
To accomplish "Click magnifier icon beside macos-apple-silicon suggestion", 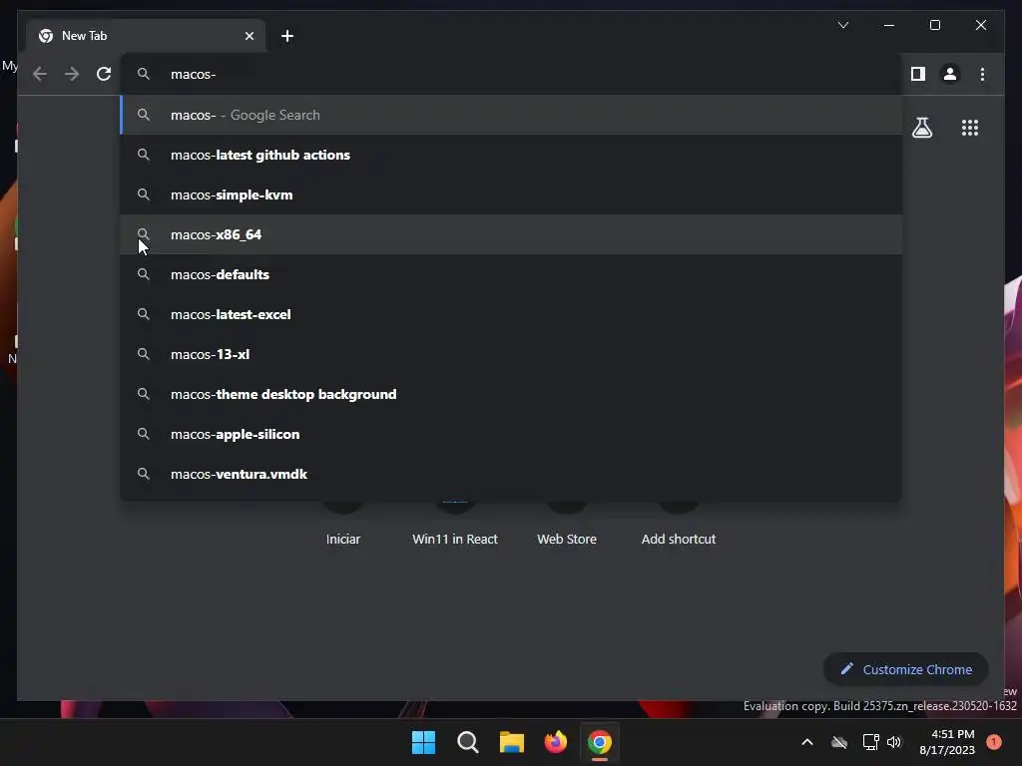I will (x=144, y=434).
